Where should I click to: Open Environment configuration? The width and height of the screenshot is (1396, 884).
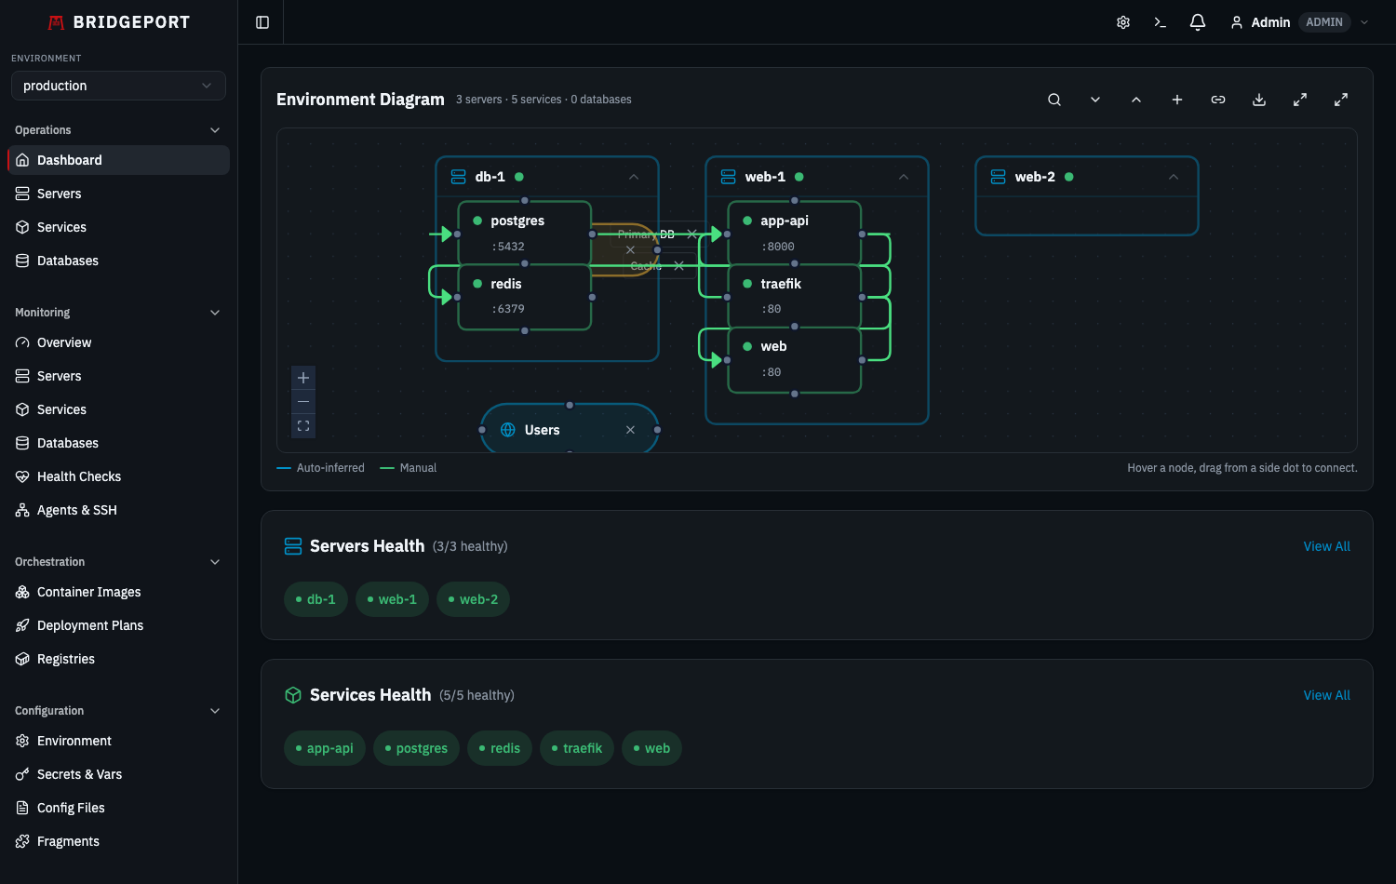point(118,741)
